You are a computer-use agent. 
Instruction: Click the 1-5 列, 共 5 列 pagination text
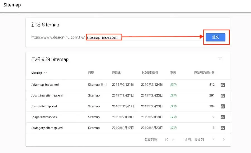point(193,140)
